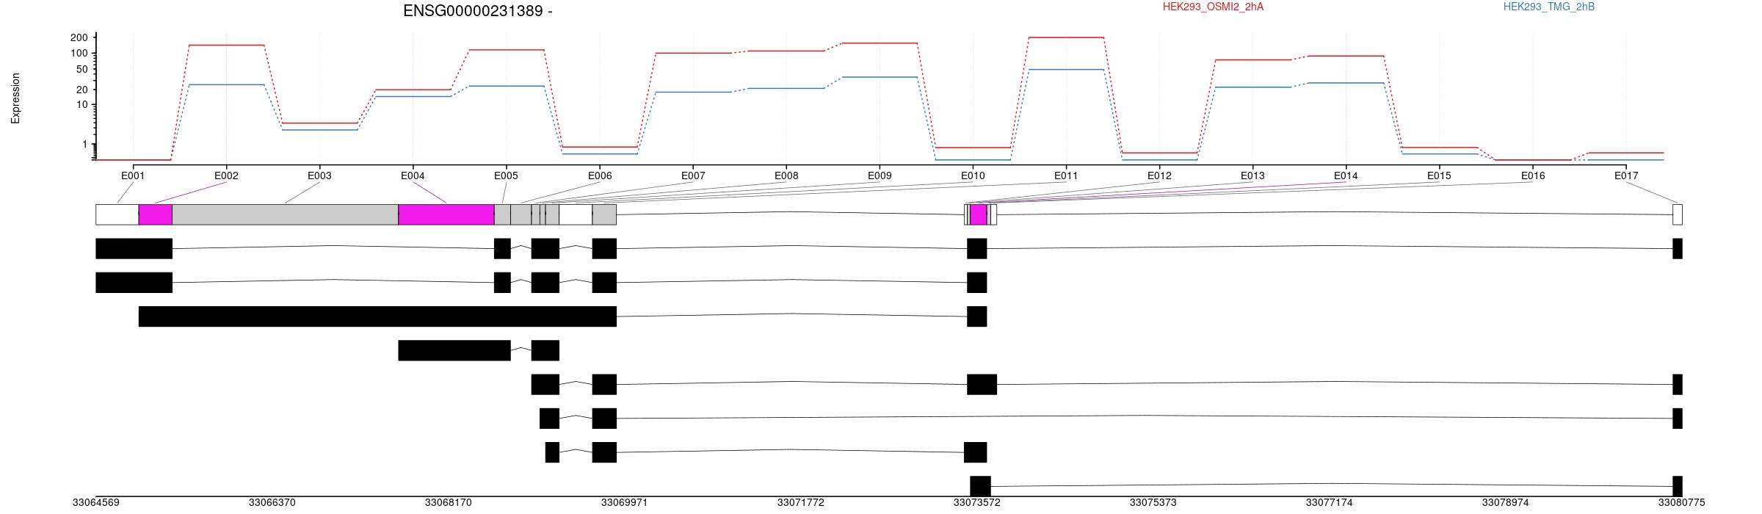
Task: Click exon label E008
Action: (x=786, y=175)
